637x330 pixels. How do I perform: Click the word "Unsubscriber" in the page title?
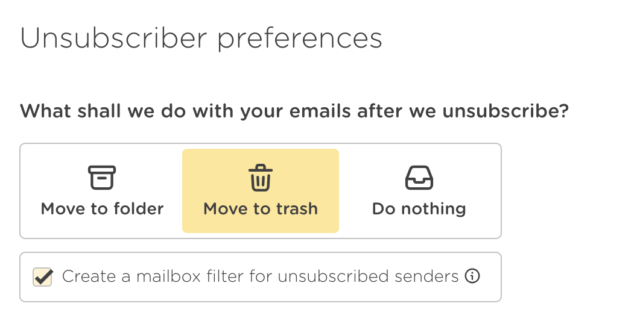point(115,39)
